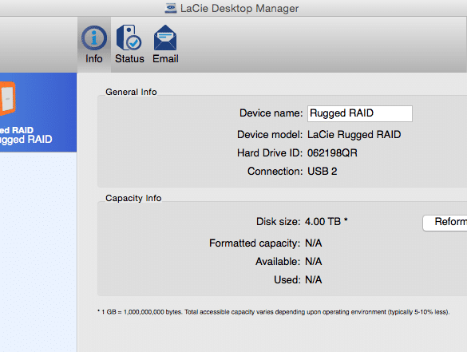Click the Hard Drive ID value 062198QR
467x352 pixels.
click(332, 153)
